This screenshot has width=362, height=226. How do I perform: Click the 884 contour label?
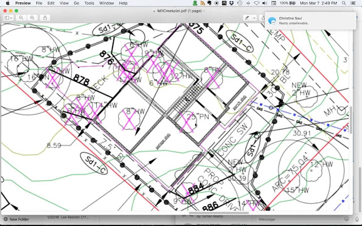[x=196, y=189]
